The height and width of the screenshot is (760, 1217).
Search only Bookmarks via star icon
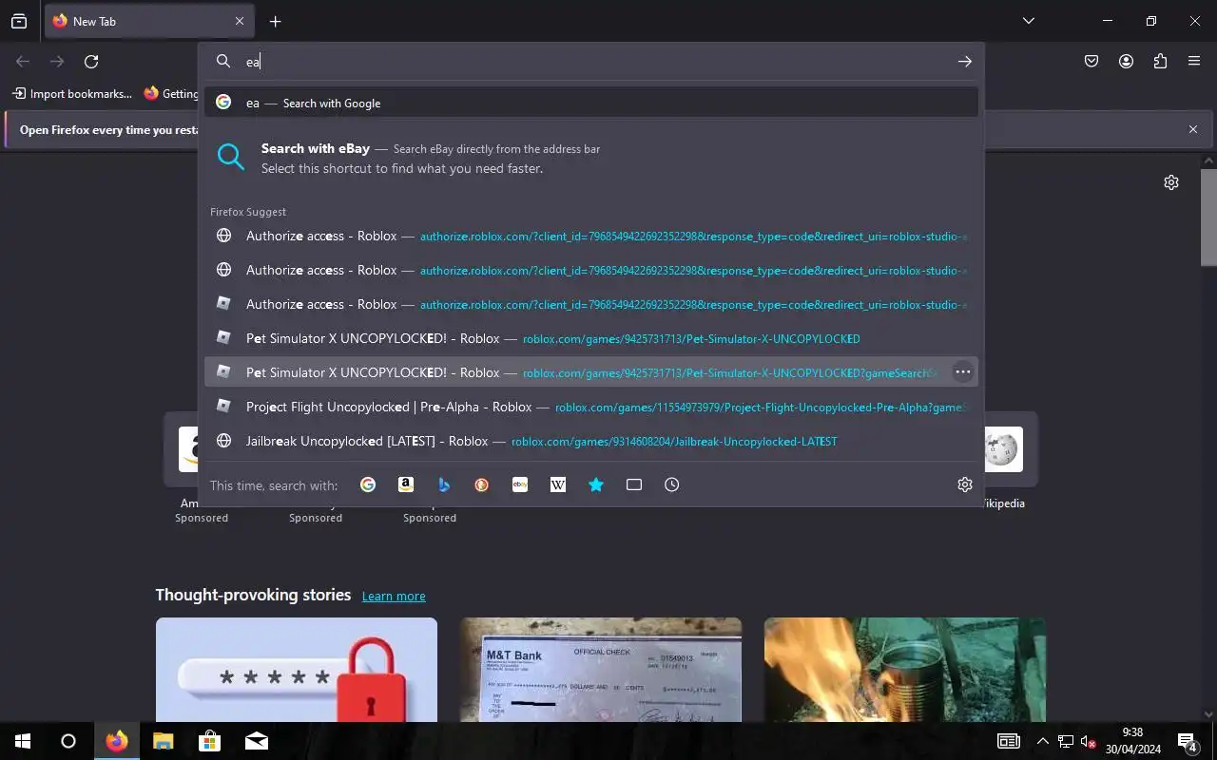[596, 484]
